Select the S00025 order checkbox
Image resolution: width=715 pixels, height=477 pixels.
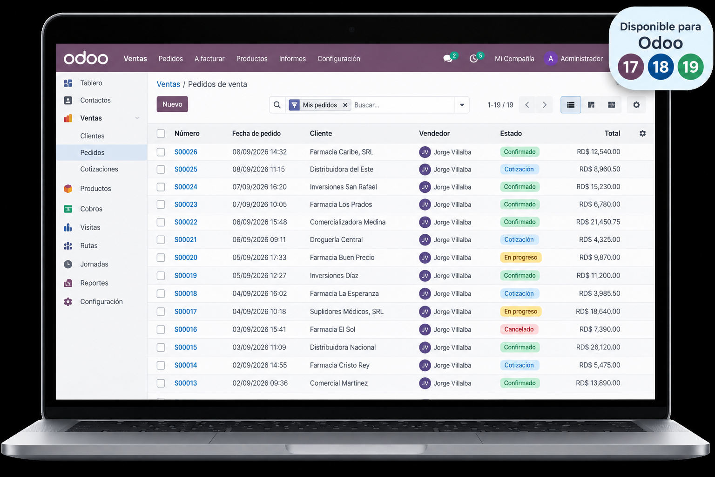pos(161,169)
